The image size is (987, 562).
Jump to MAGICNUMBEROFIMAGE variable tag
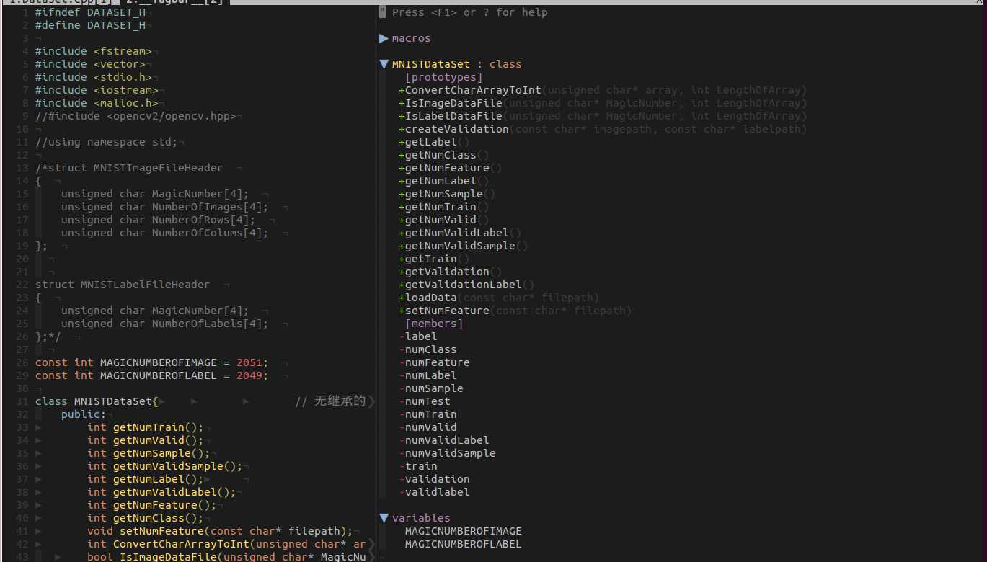point(463,531)
